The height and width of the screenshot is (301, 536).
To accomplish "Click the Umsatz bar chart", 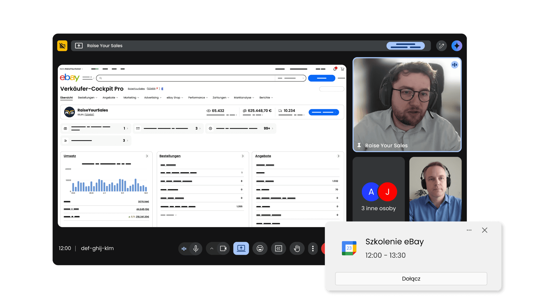I will (107, 181).
